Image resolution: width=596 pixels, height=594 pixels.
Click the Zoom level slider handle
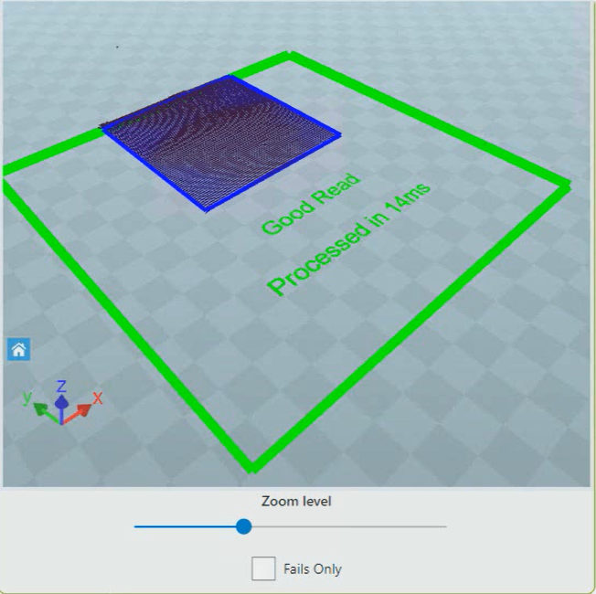click(243, 526)
